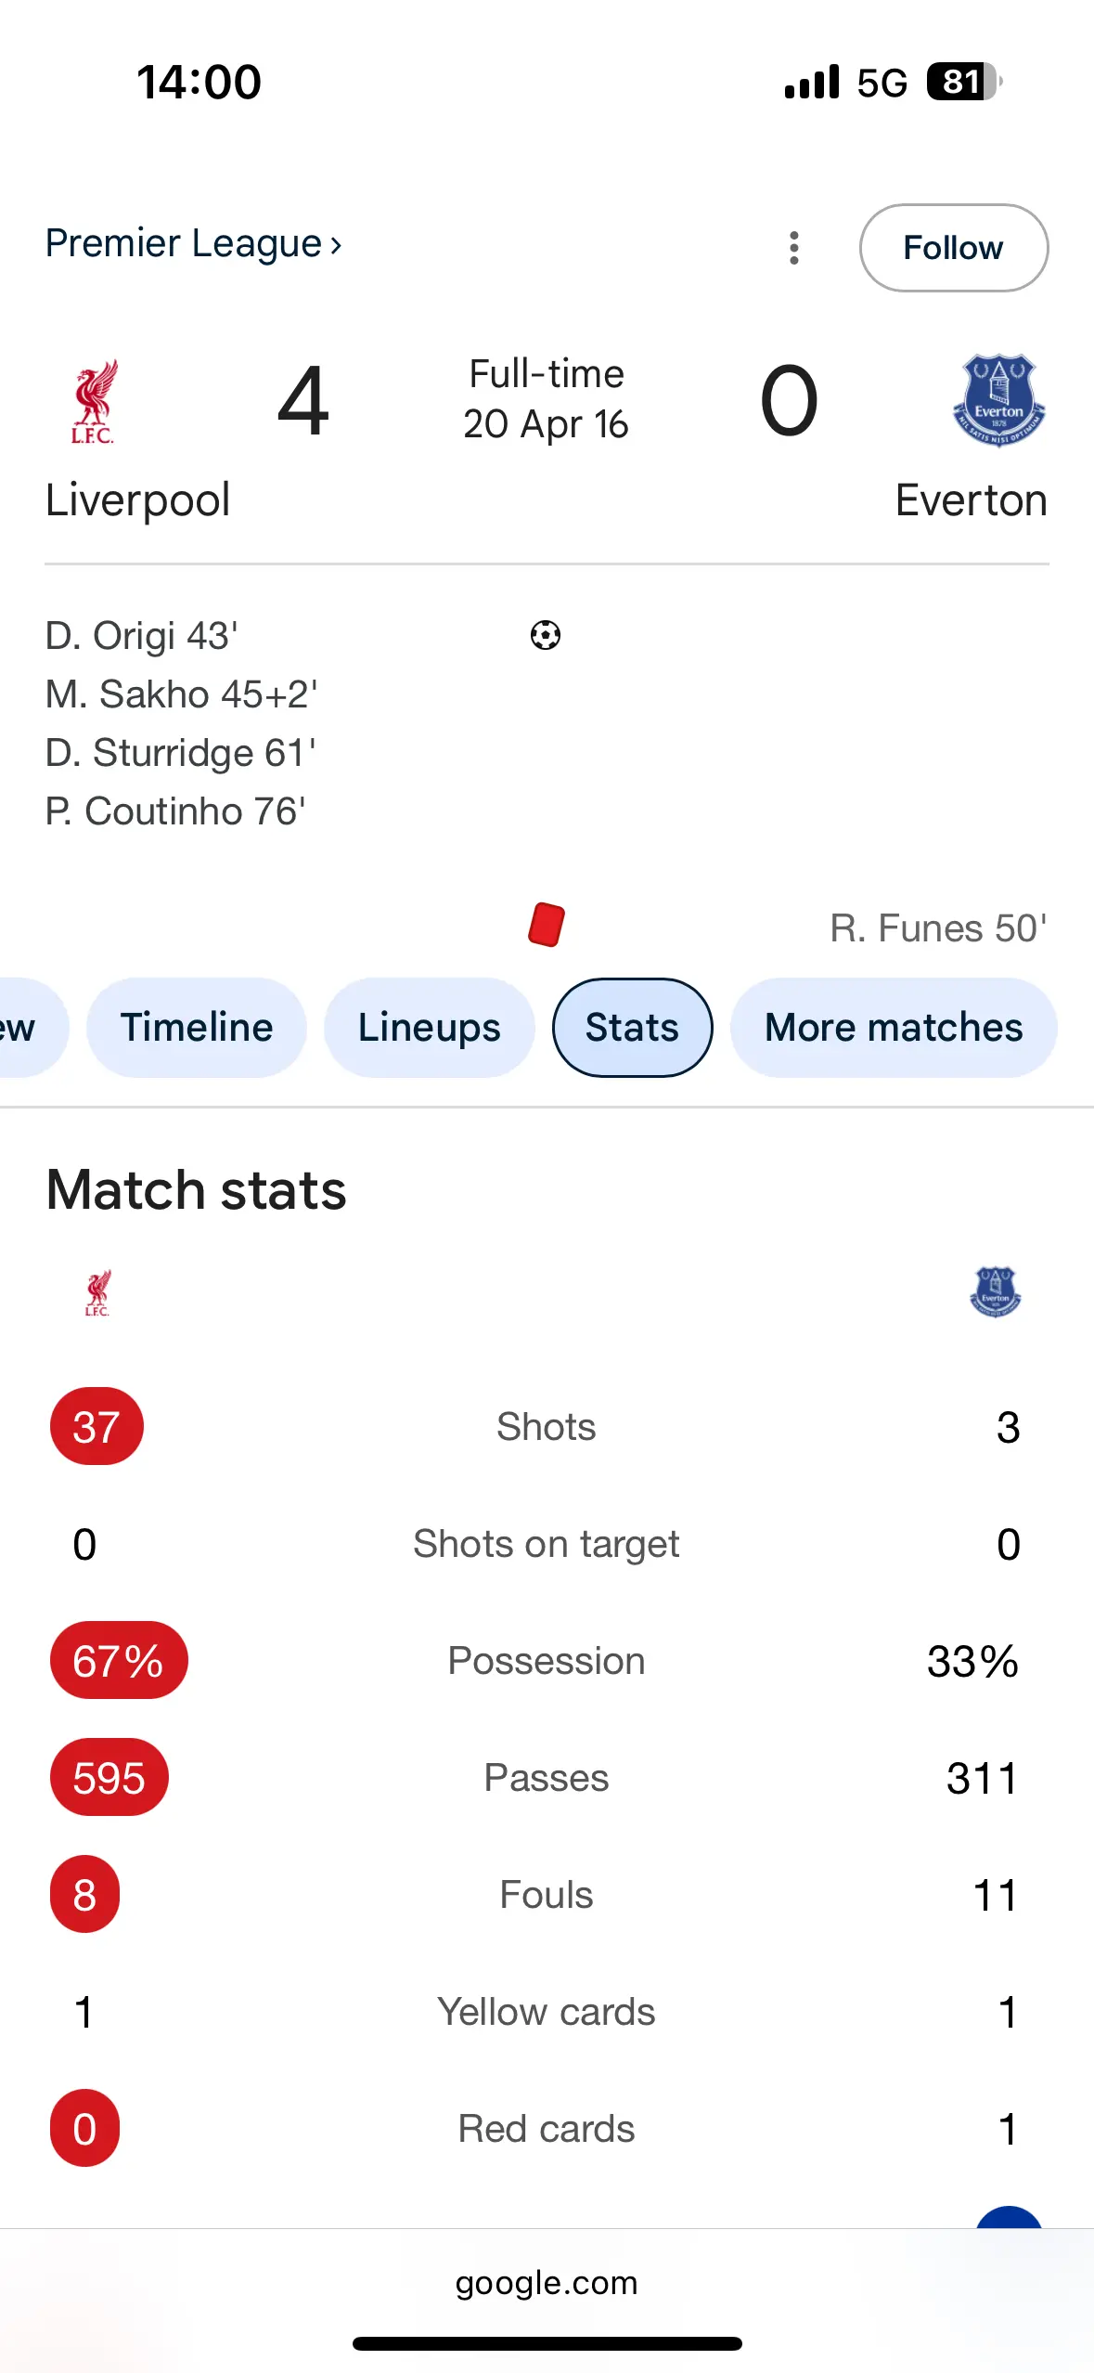Viewport: 1094px width, 2373px height.
Task: Open the three-dot more options menu
Action: (x=793, y=248)
